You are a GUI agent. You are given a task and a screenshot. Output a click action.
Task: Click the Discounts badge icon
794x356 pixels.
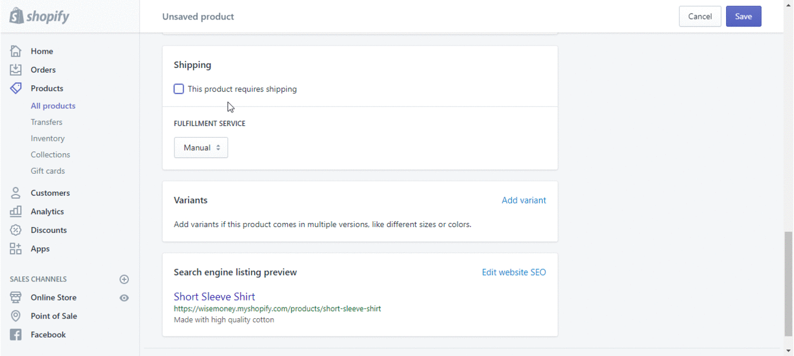[16, 230]
